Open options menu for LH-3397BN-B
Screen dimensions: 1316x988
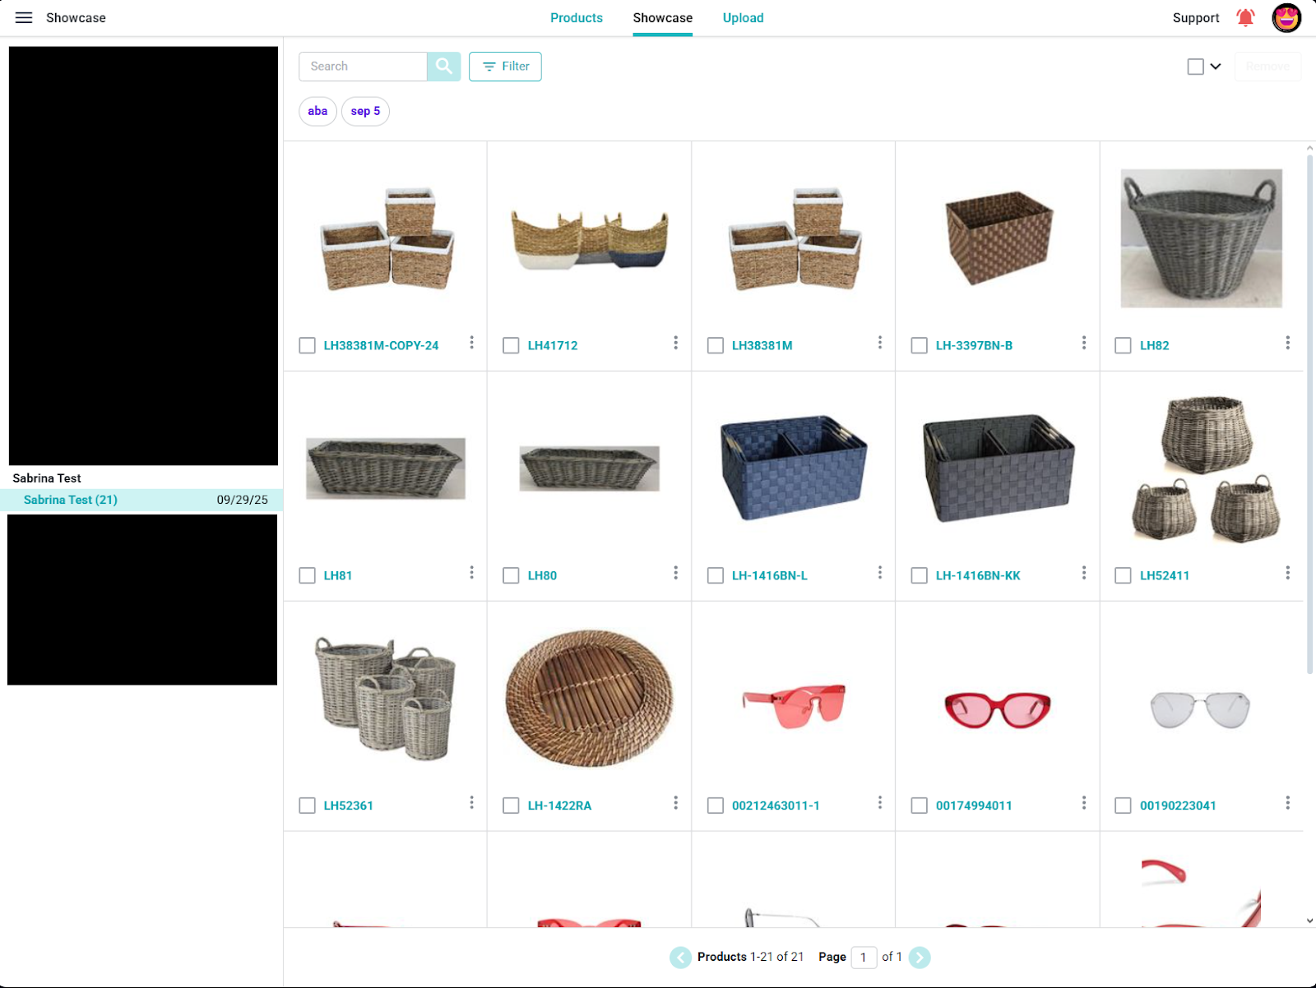coord(1083,343)
